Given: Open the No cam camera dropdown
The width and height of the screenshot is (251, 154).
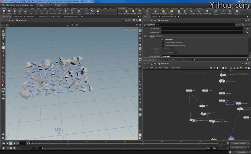Looking at the screenshot, I should pos(133,29).
